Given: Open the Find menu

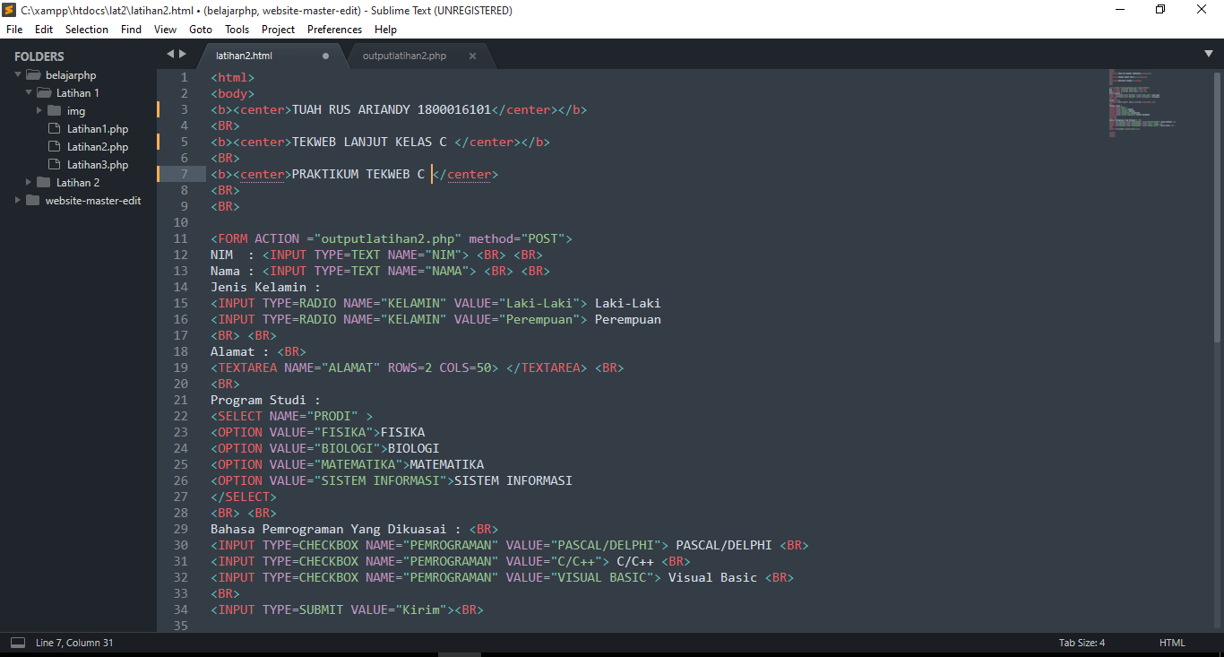Looking at the screenshot, I should (x=131, y=30).
